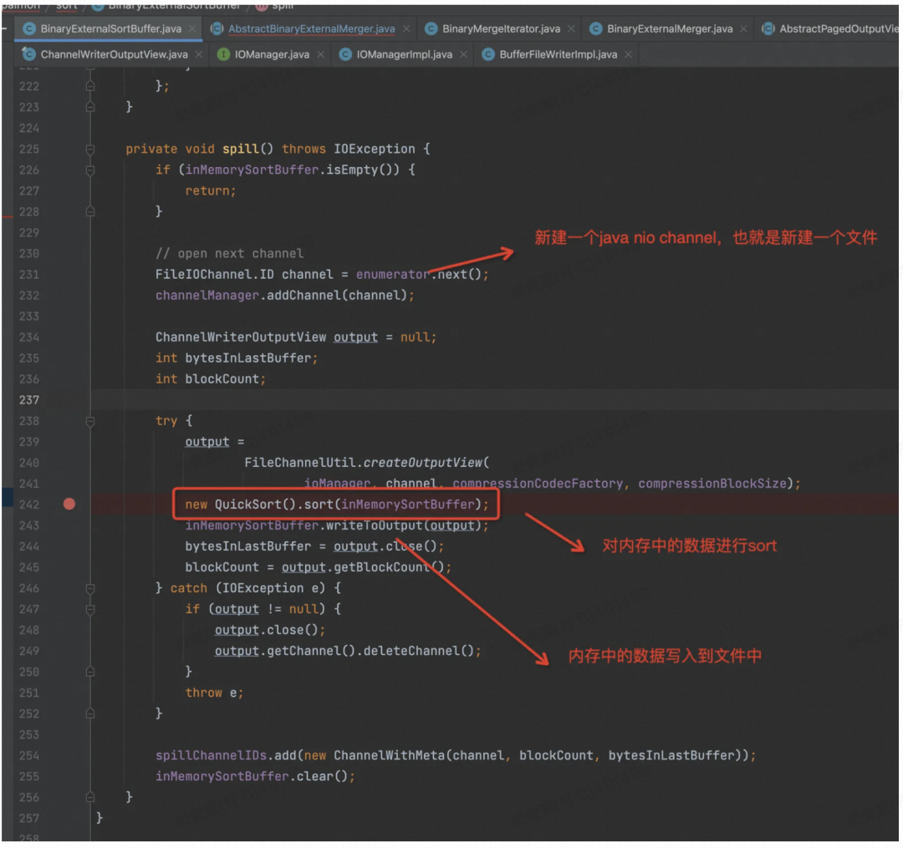
Task: Click the interface icon on the IOManager.java tab
Action: pos(223,54)
